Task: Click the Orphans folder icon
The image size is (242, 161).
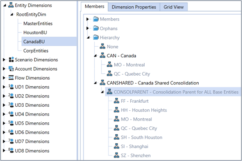Action: (96, 28)
